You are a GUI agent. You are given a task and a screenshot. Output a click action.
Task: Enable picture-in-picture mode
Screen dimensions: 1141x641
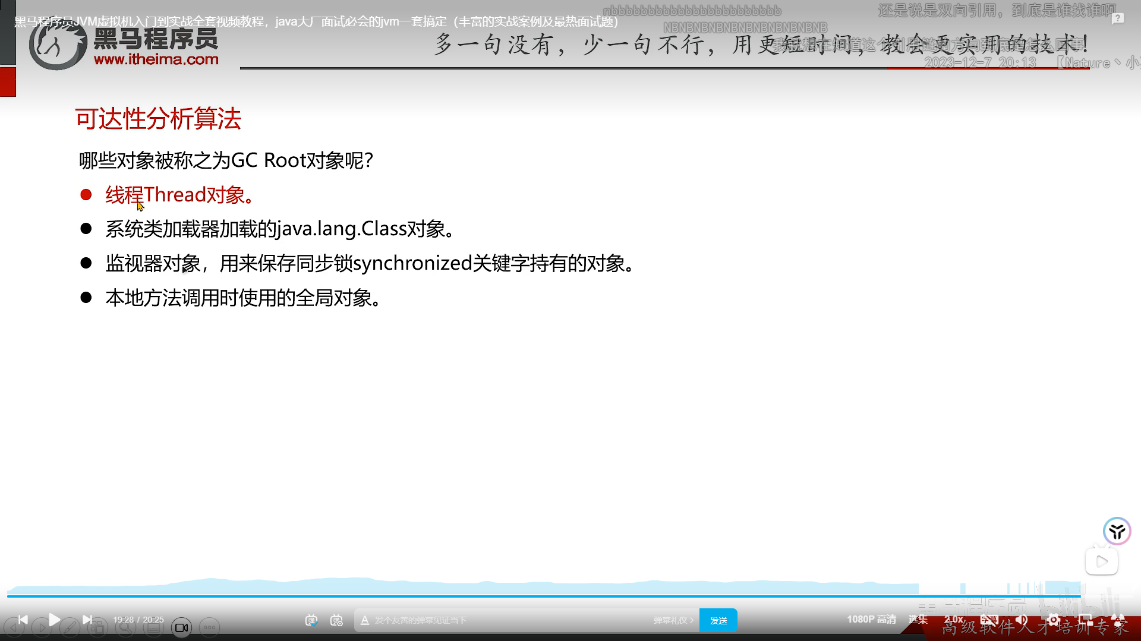tap(1085, 620)
